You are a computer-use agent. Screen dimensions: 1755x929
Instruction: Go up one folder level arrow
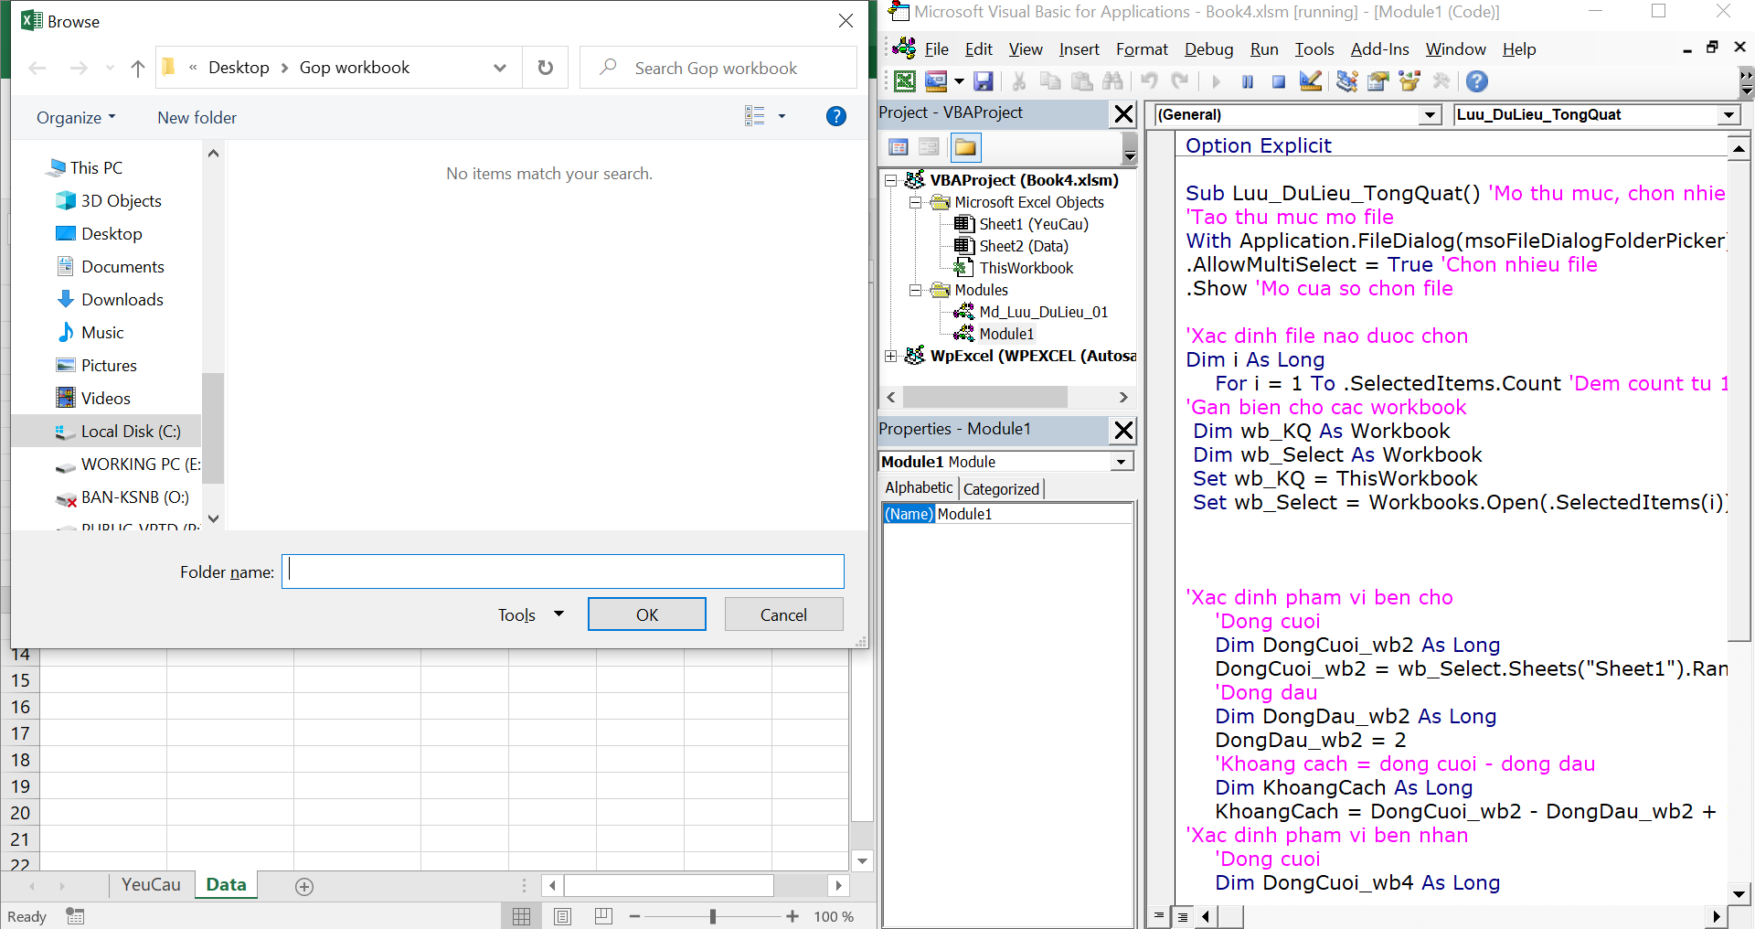(138, 68)
